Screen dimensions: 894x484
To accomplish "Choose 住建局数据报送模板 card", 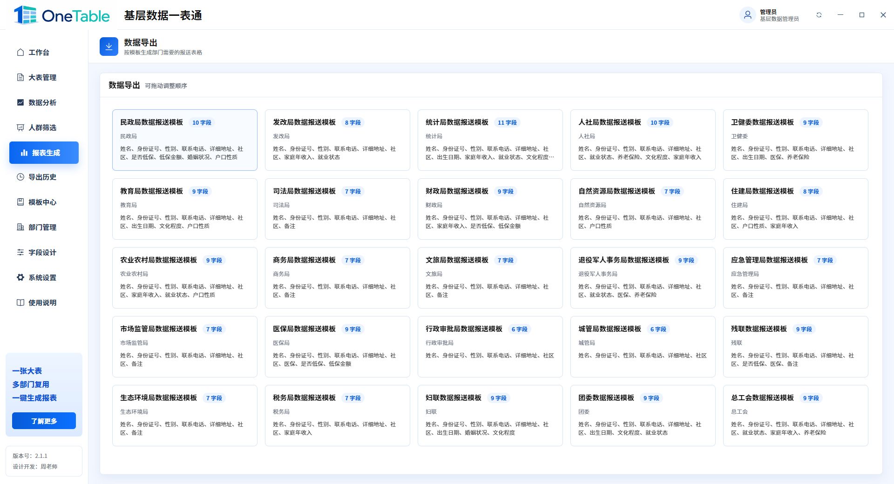I will (796, 209).
